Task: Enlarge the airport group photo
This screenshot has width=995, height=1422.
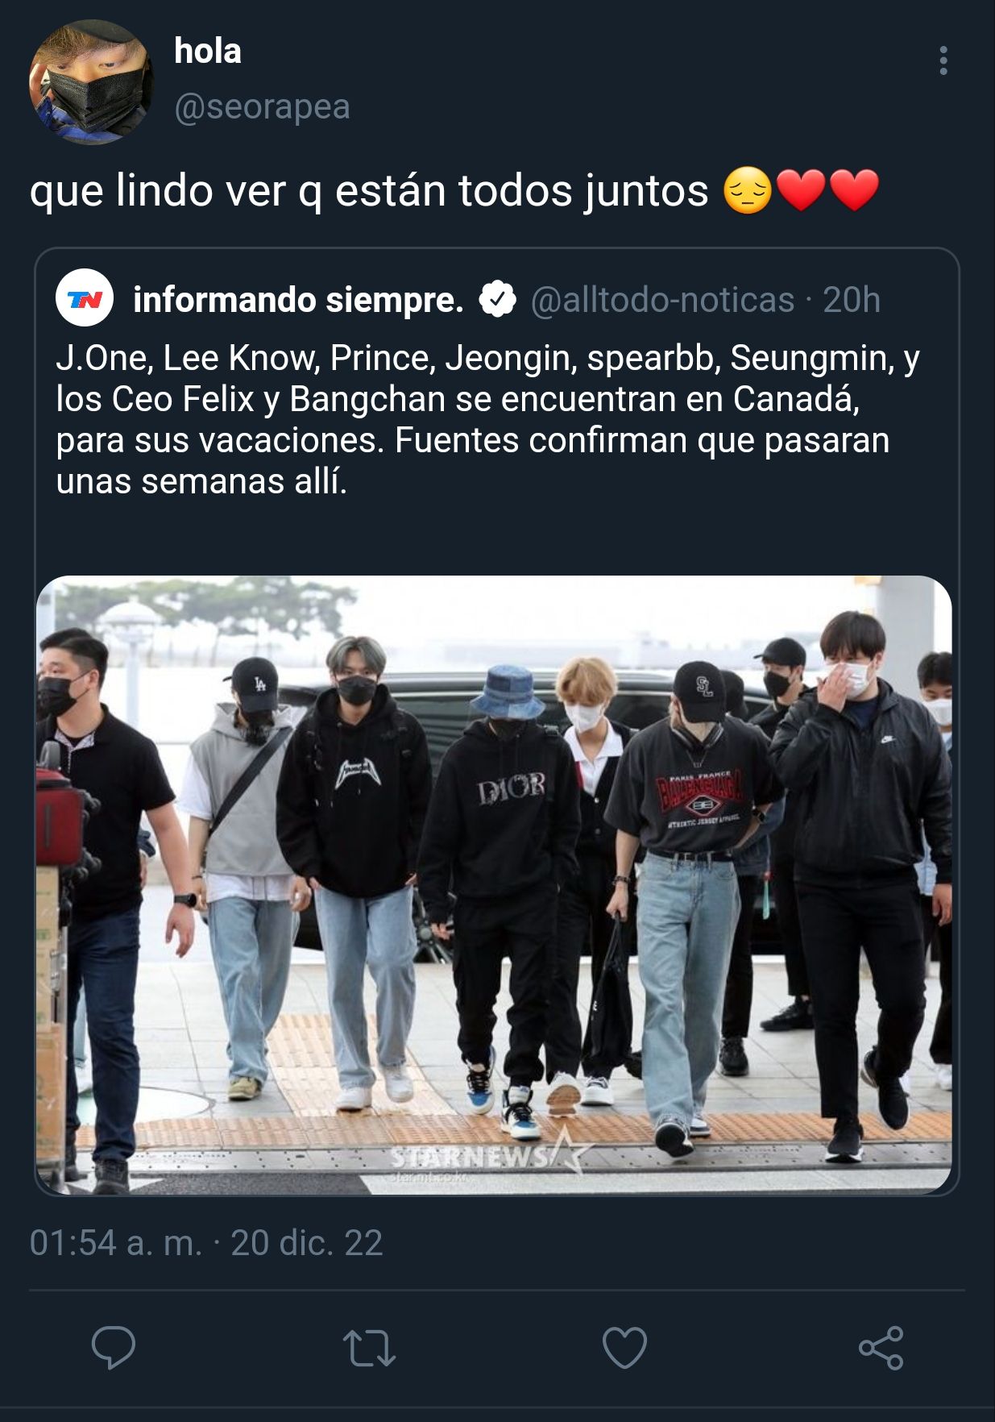Action: (494, 884)
